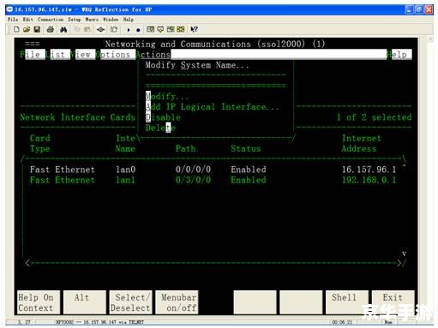This screenshot has width=438, height=328.
Task: Click the document tag icon beside connection
Action: pyautogui.click(x=114, y=29)
